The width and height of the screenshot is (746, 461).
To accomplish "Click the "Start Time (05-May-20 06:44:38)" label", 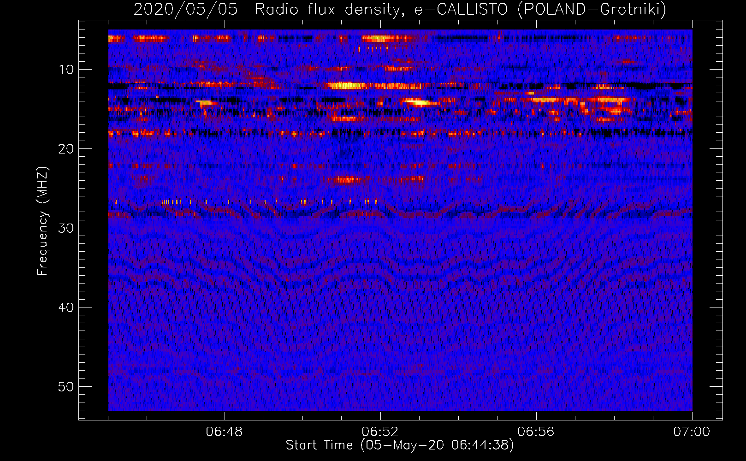I will pyautogui.click(x=400, y=445).
